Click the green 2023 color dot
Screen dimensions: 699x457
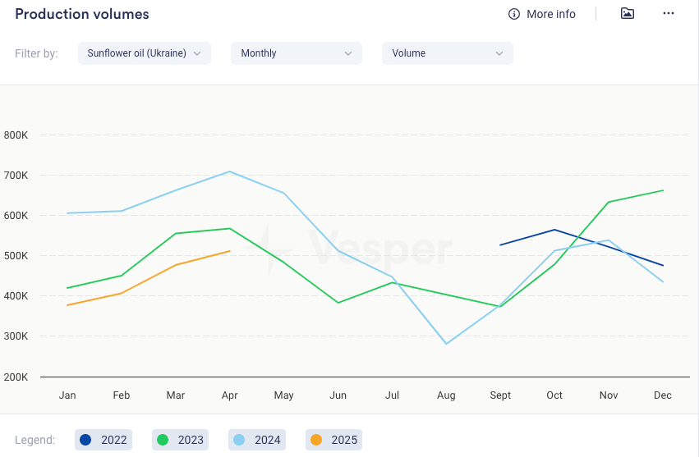[x=163, y=440]
